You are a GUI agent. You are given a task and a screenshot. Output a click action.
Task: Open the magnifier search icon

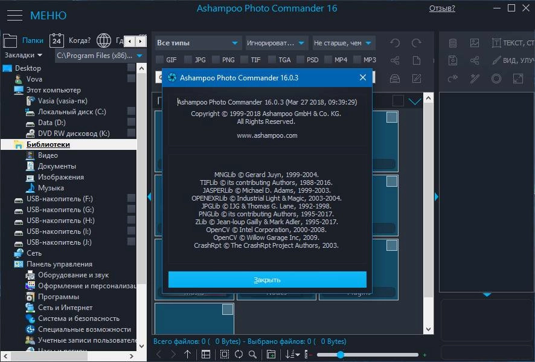point(252,355)
